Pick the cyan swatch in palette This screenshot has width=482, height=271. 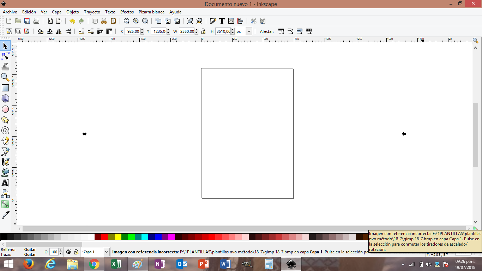point(145,237)
